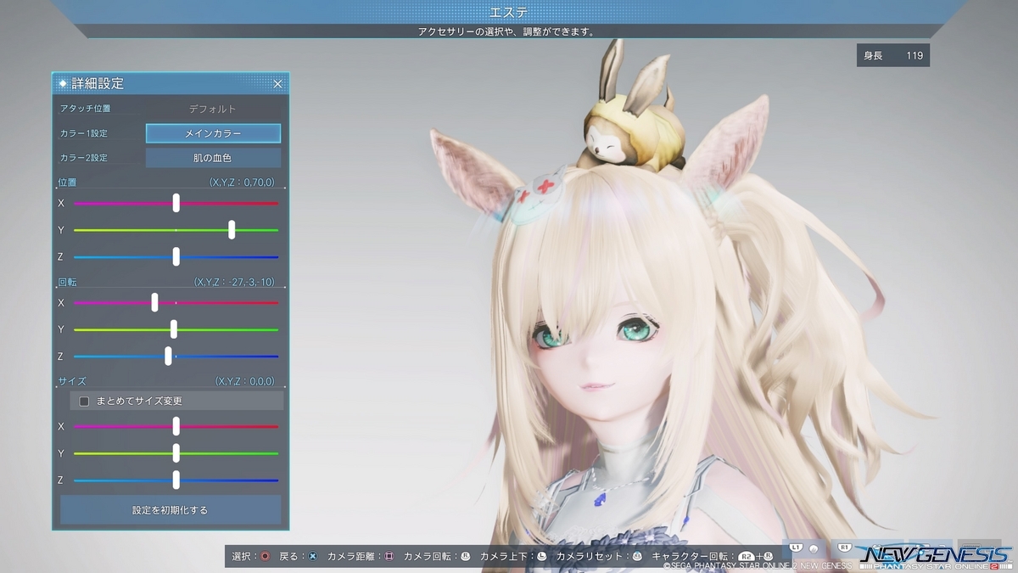Click the R1 shoulder button icon
The height and width of the screenshot is (573, 1018).
[845, 548]
